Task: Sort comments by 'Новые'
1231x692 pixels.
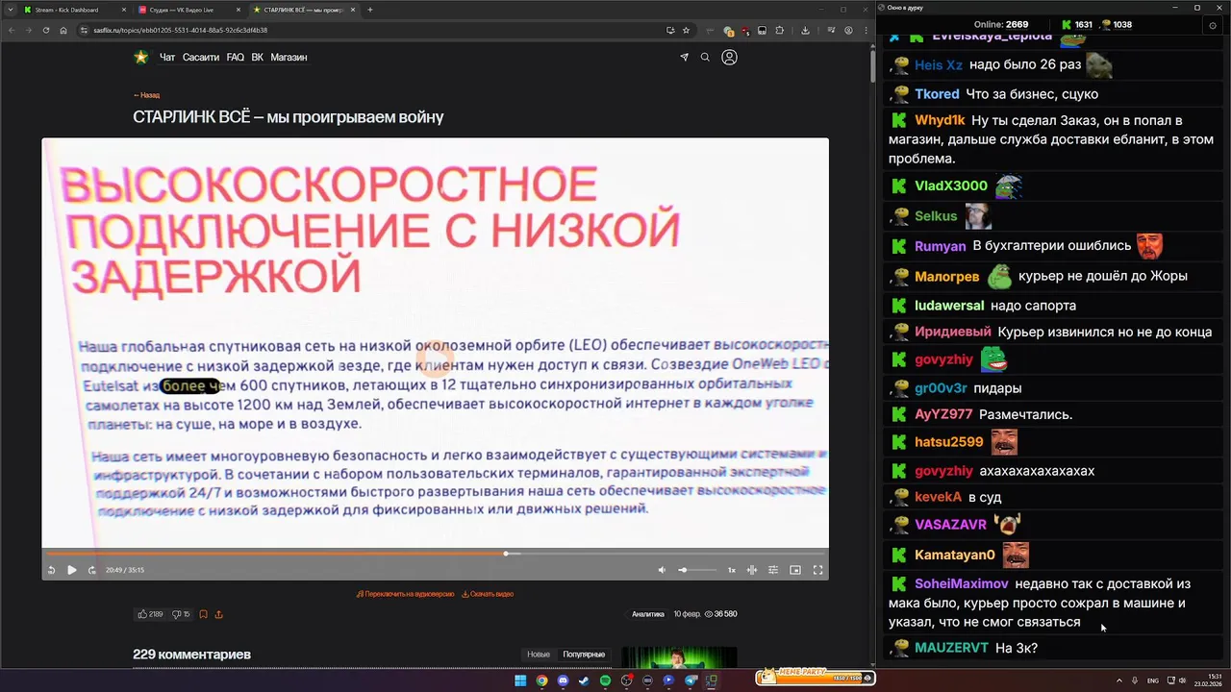Action: click(x=539, y=655)
